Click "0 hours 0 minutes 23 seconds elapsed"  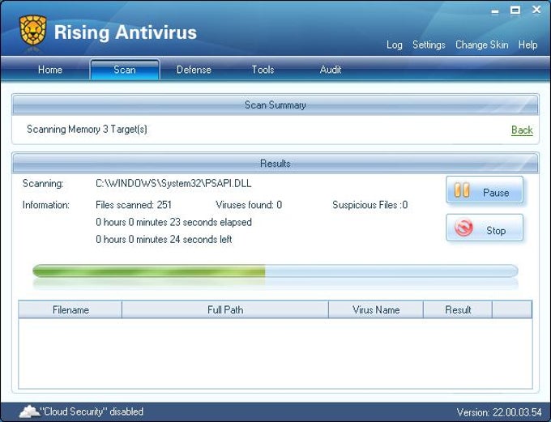(x=173, y=222)
